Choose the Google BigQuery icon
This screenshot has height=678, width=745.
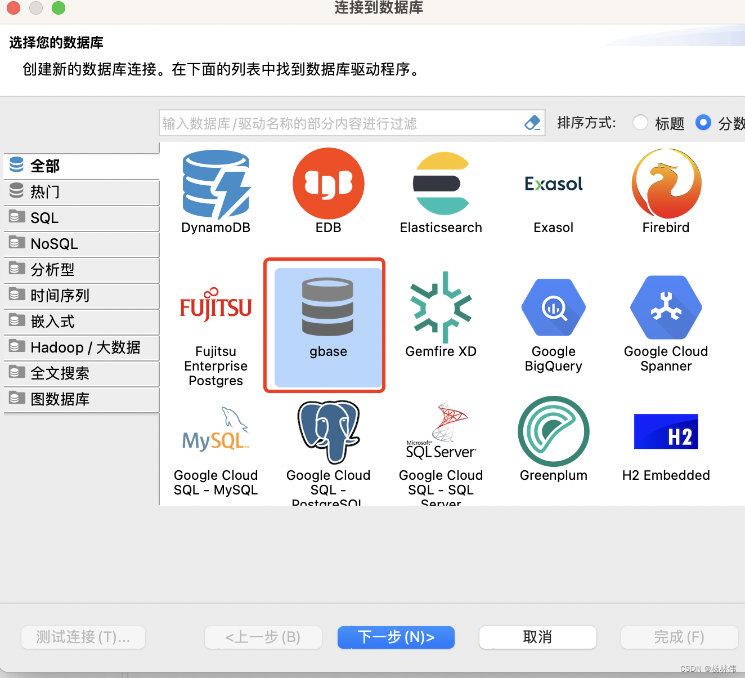click(x=554, y=307)
